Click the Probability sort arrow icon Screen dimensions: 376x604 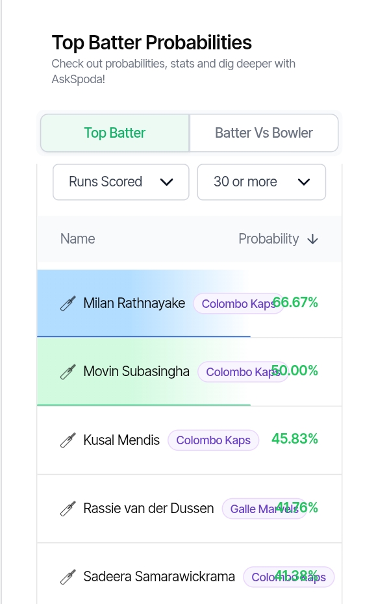[x=313, y=239]
